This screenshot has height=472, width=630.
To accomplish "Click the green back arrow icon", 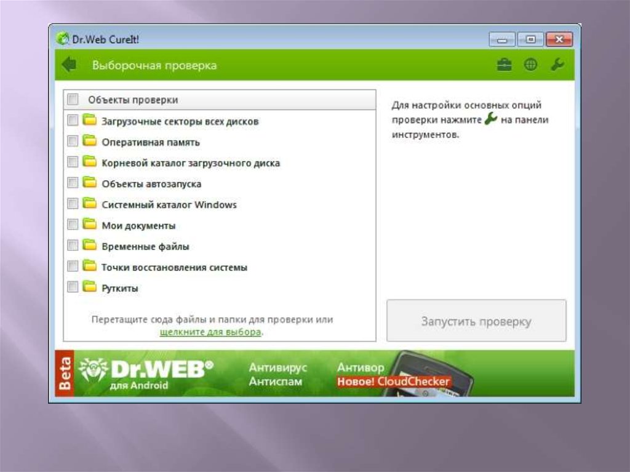I will pyautogui.click(x=69, y=65).
